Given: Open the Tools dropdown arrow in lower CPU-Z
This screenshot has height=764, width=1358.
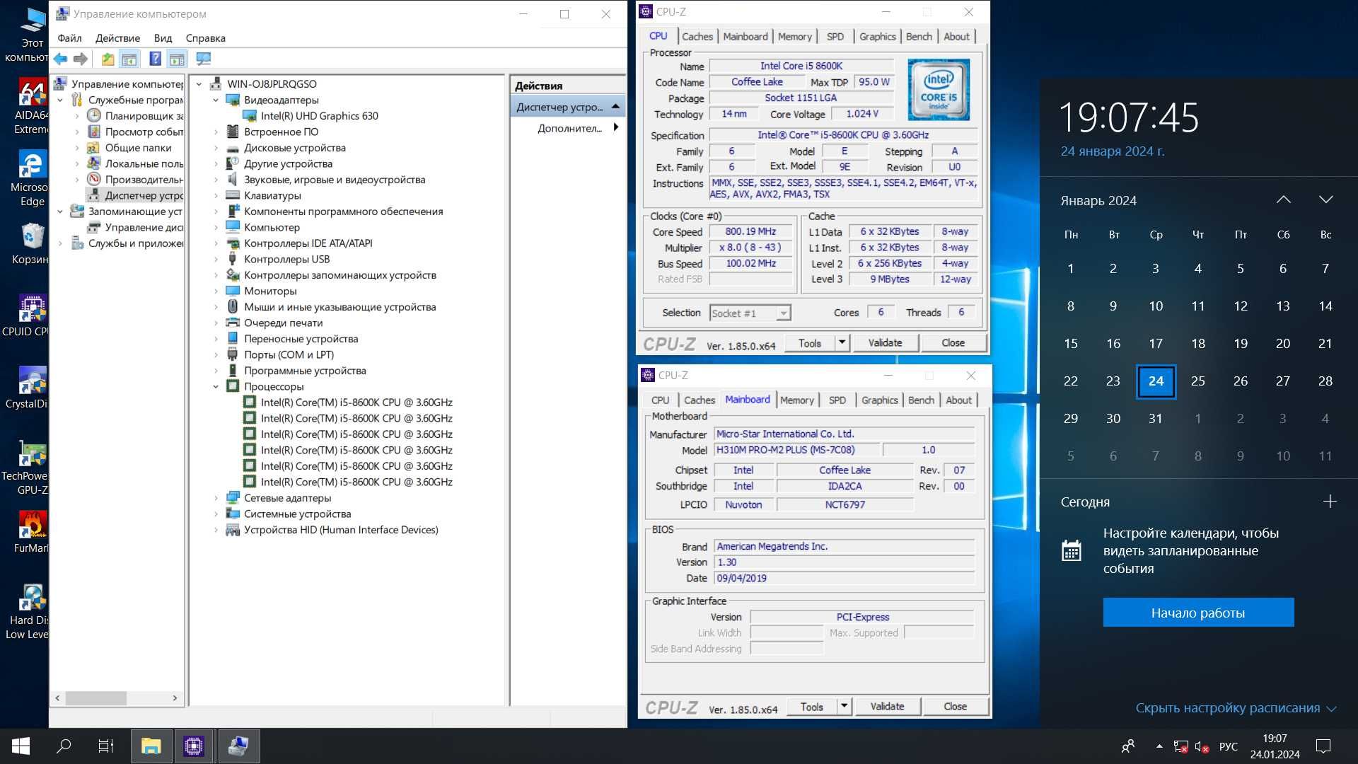Looking at the screenshot, I should point(844,706).
